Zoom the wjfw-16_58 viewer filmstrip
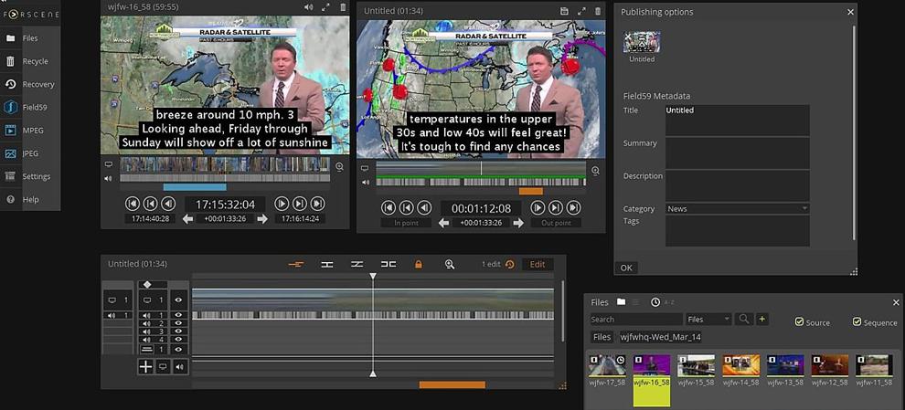Viewport: 905px width, 410px height. pos(339,167)
